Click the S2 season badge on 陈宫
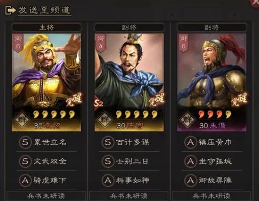 [99, 104]
